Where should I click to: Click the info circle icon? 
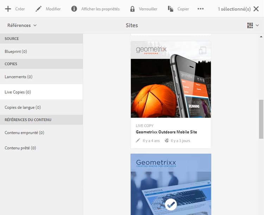coord(74,9)
